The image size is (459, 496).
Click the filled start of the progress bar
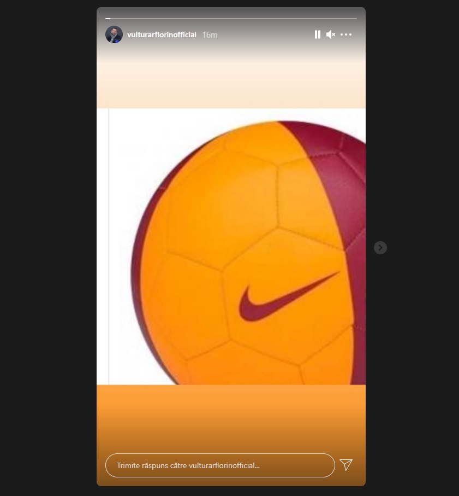point(108,19)
